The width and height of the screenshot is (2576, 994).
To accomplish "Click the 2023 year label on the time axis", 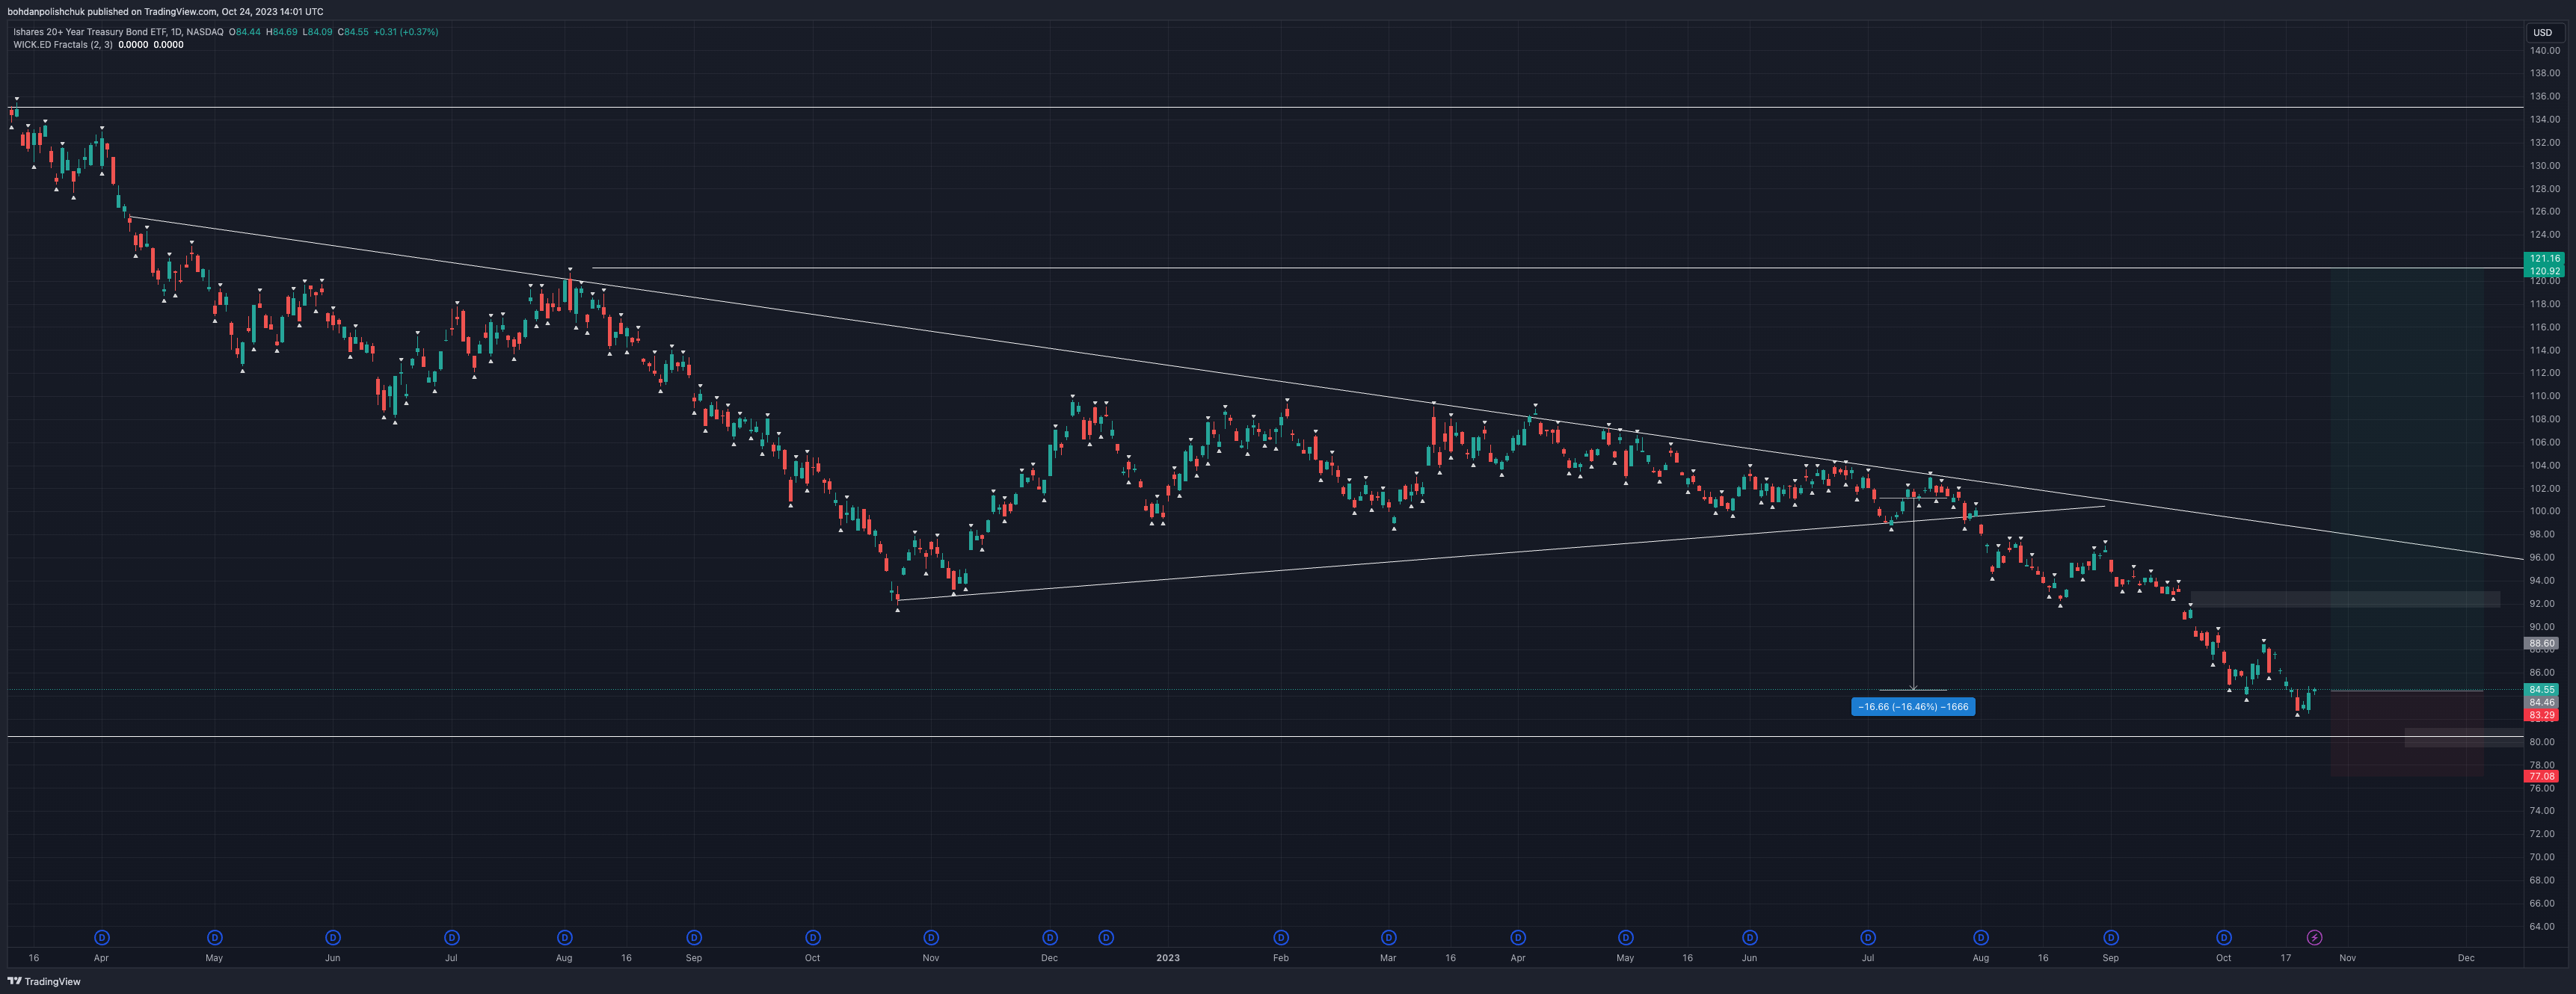I will 1168,958.
